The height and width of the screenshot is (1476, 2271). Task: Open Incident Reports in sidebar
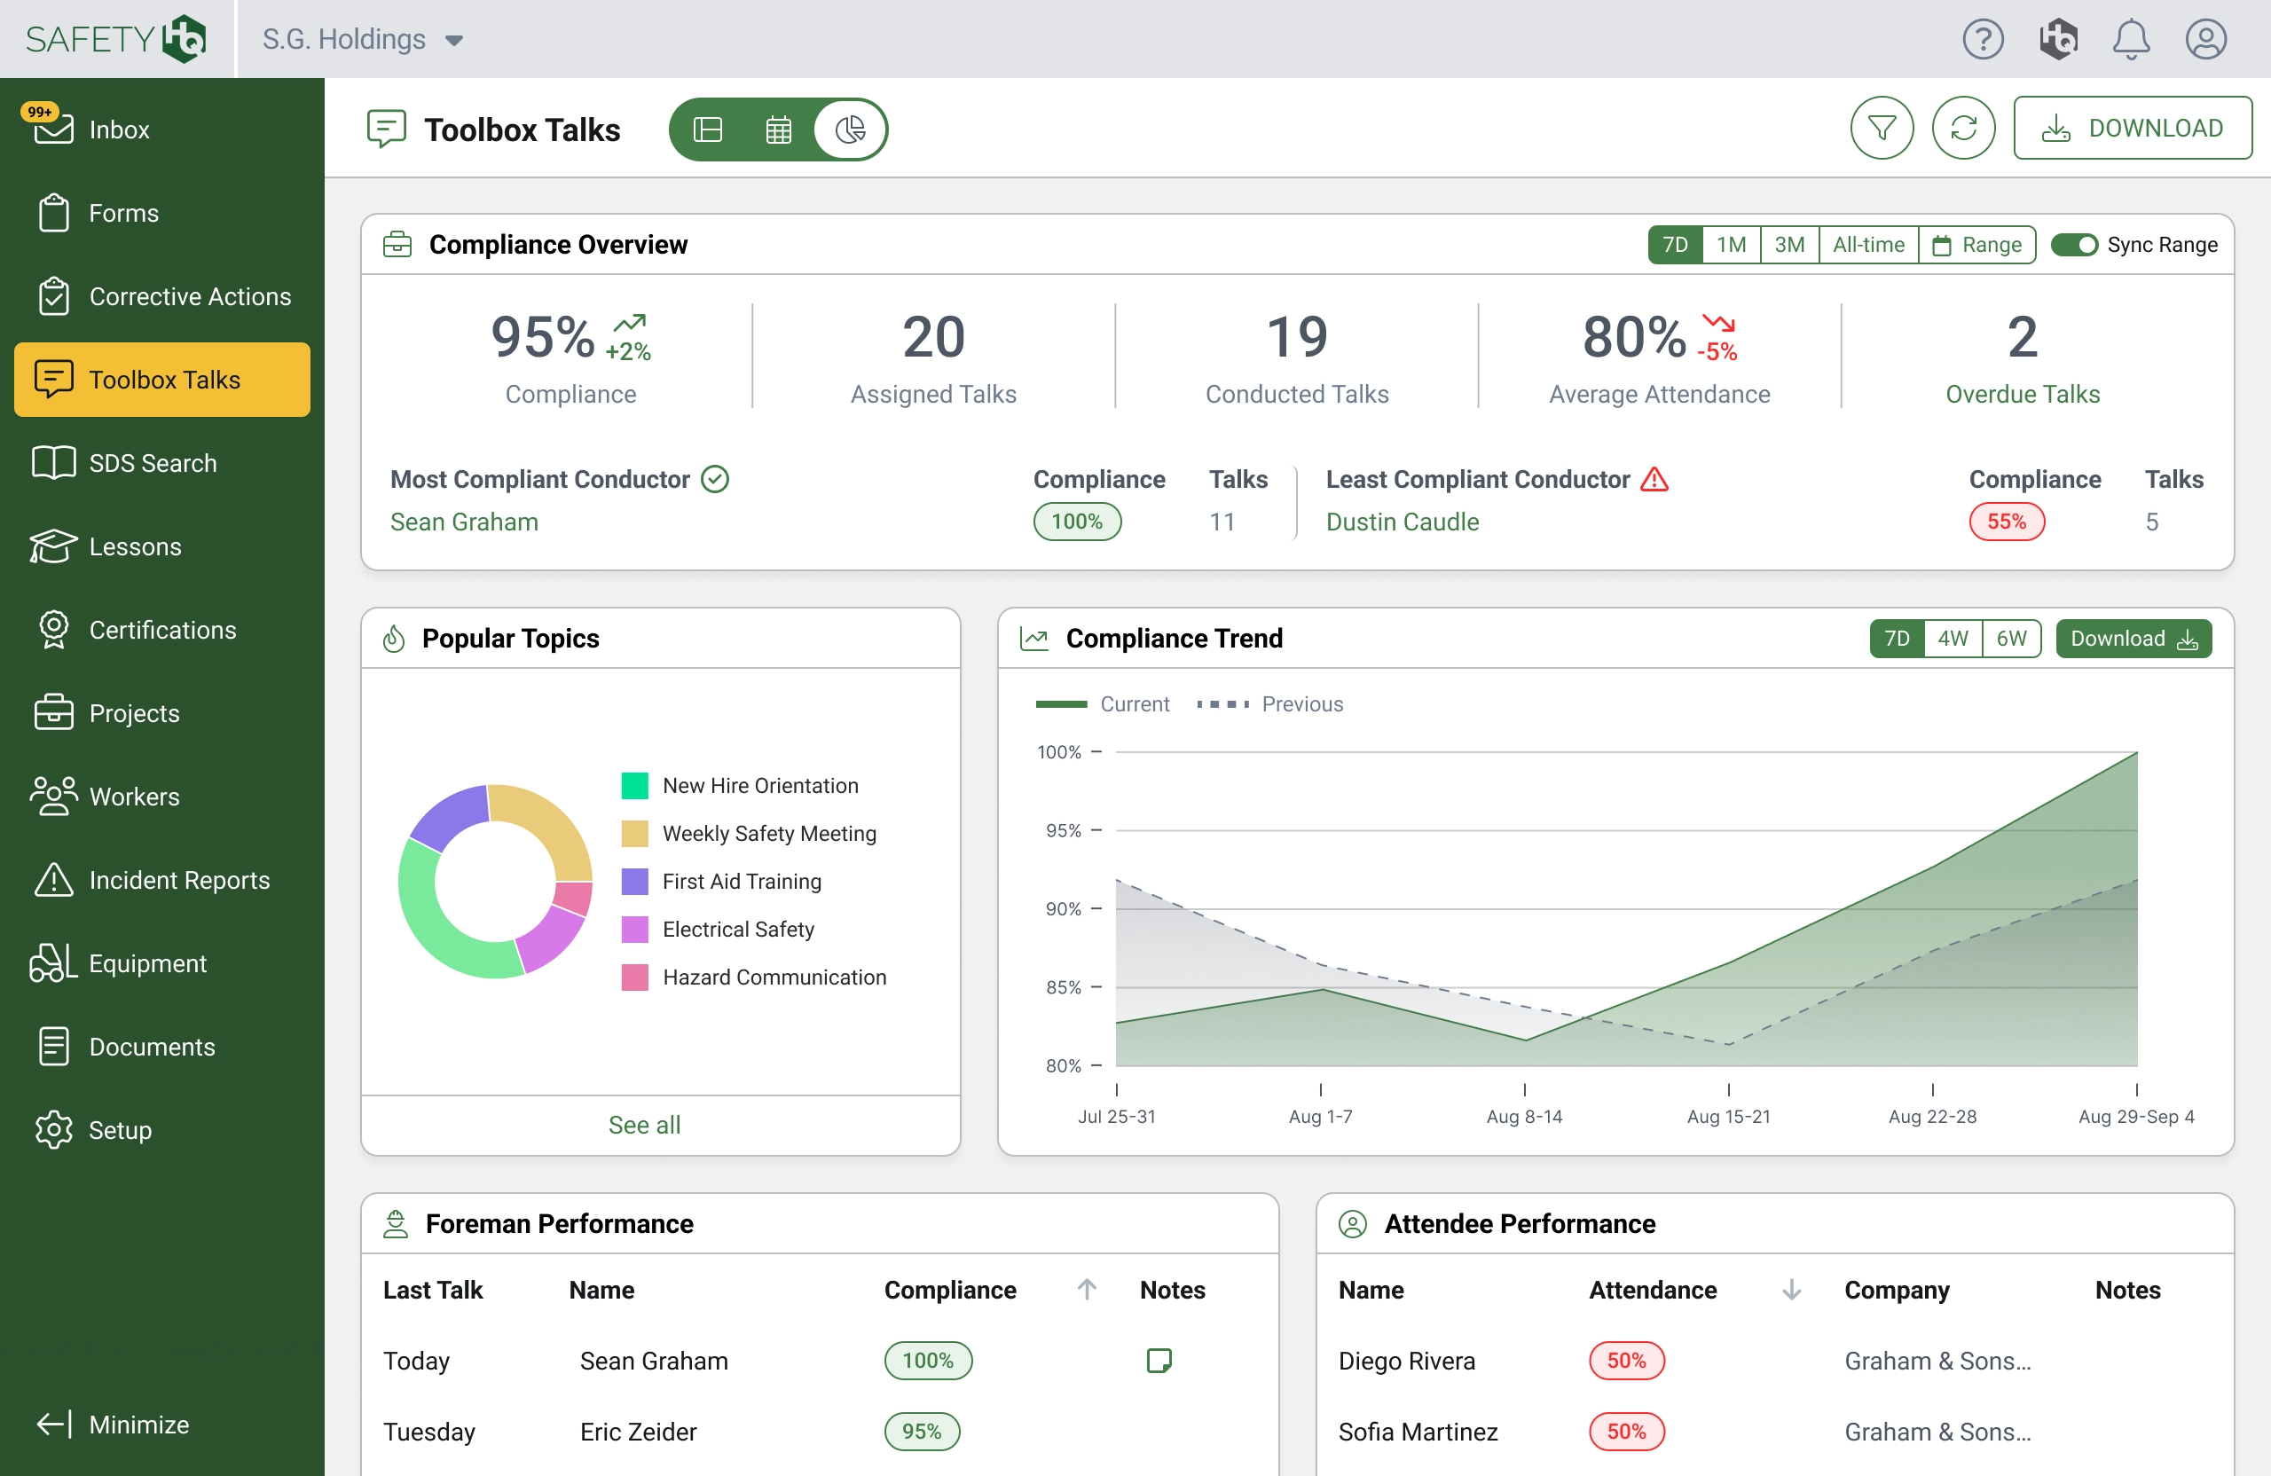(x=178, y=880)
